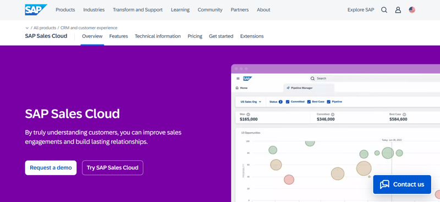Click the small SAP logo in dashboard preview

tap(248, 79)
